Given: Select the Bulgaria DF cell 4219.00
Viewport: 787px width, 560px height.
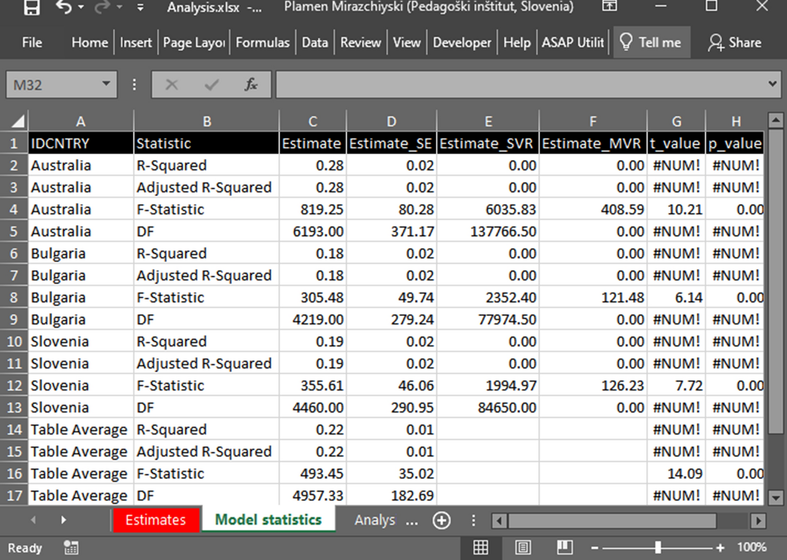Looking at the screenshot, I should [x=312, y=319].
